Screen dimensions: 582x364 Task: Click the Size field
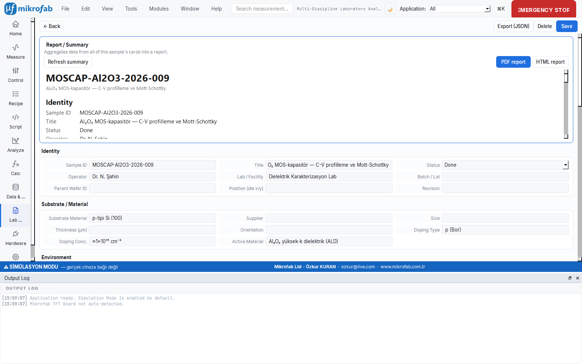(505, 218)
